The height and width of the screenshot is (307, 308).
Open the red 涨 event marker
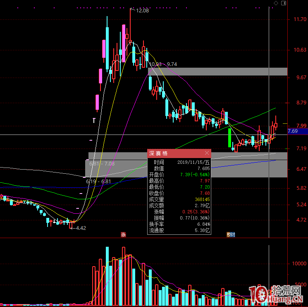pos(123,235)
